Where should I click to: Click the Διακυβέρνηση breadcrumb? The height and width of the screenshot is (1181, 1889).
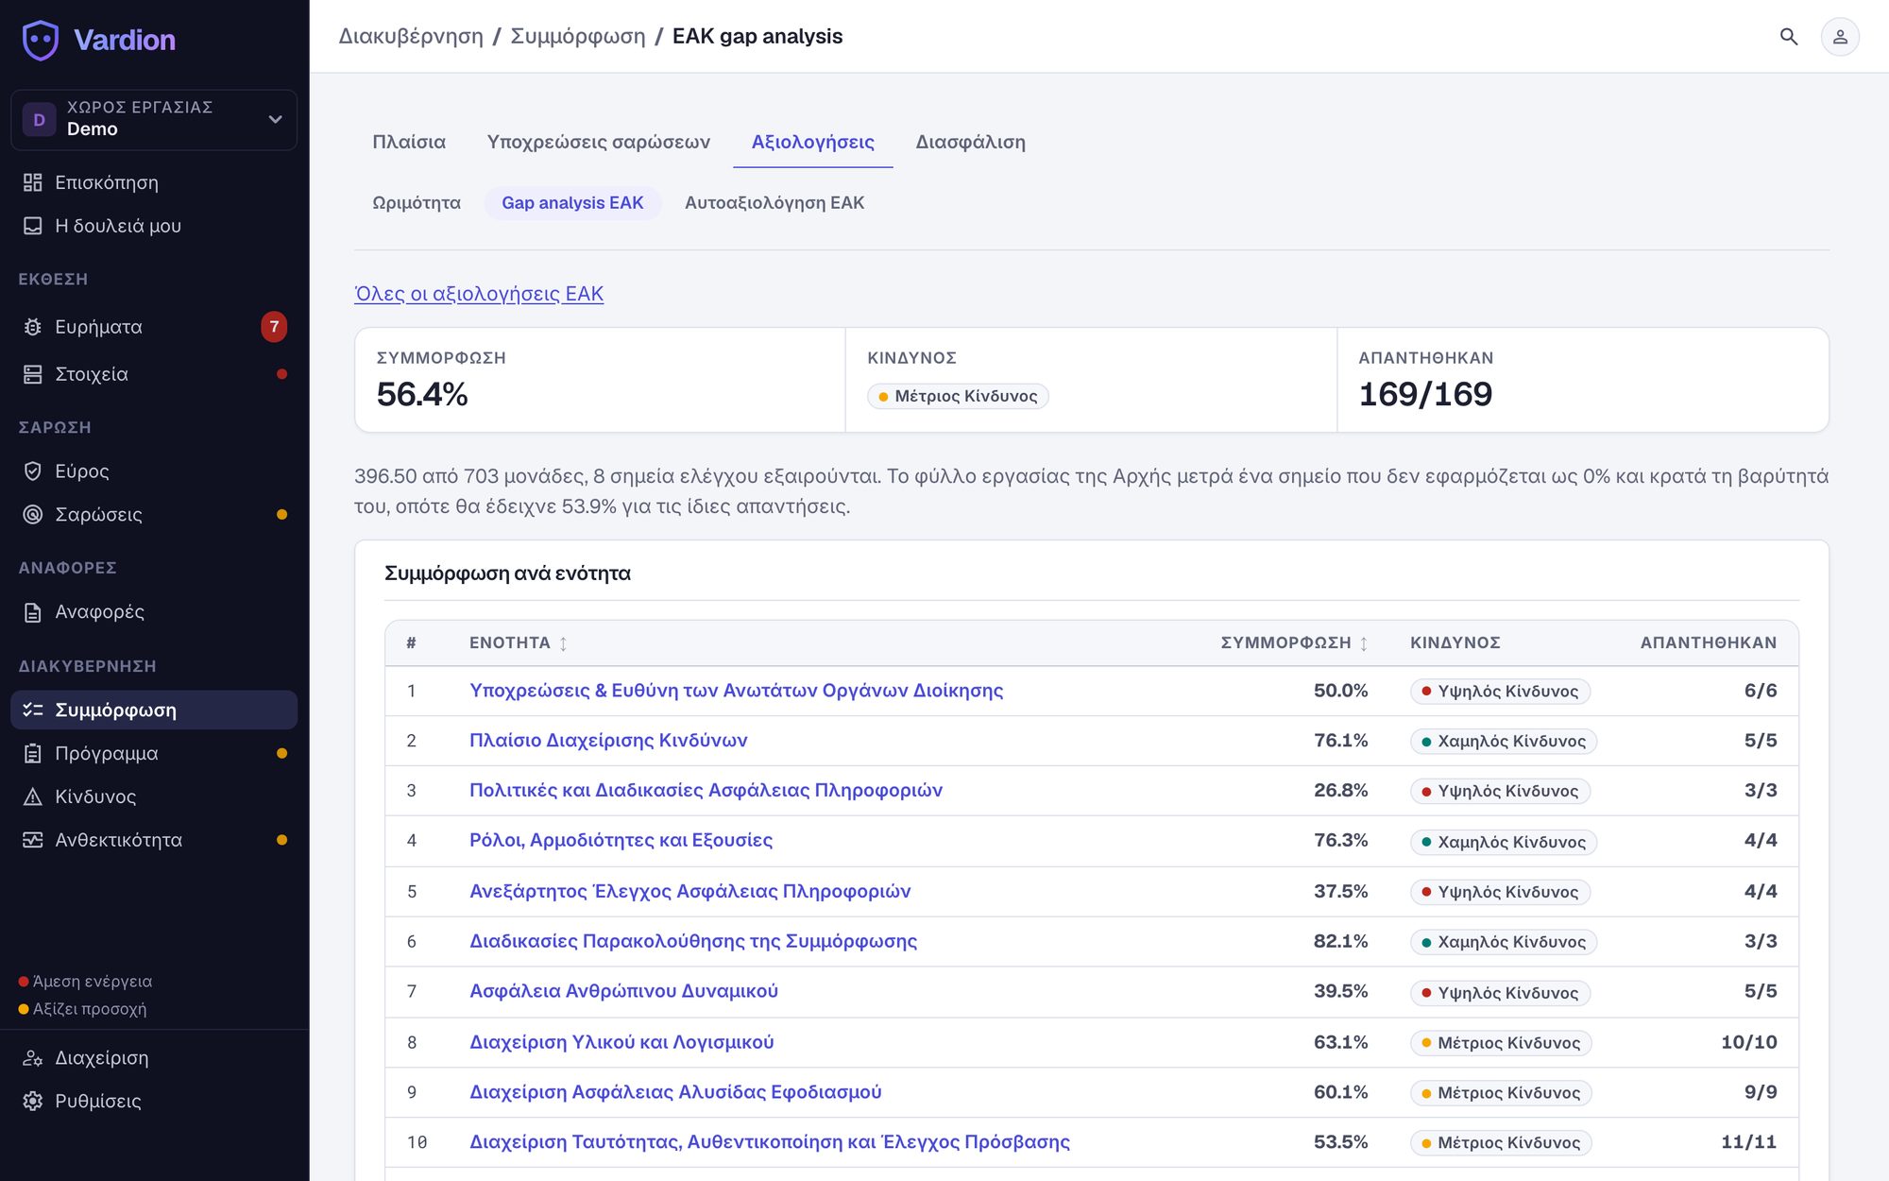[x=411, y=37]
